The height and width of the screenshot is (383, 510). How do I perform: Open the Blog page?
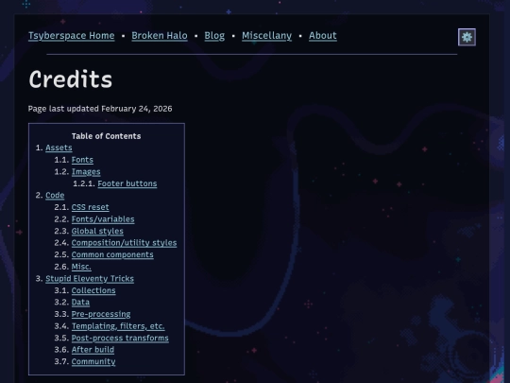[214, 36]
